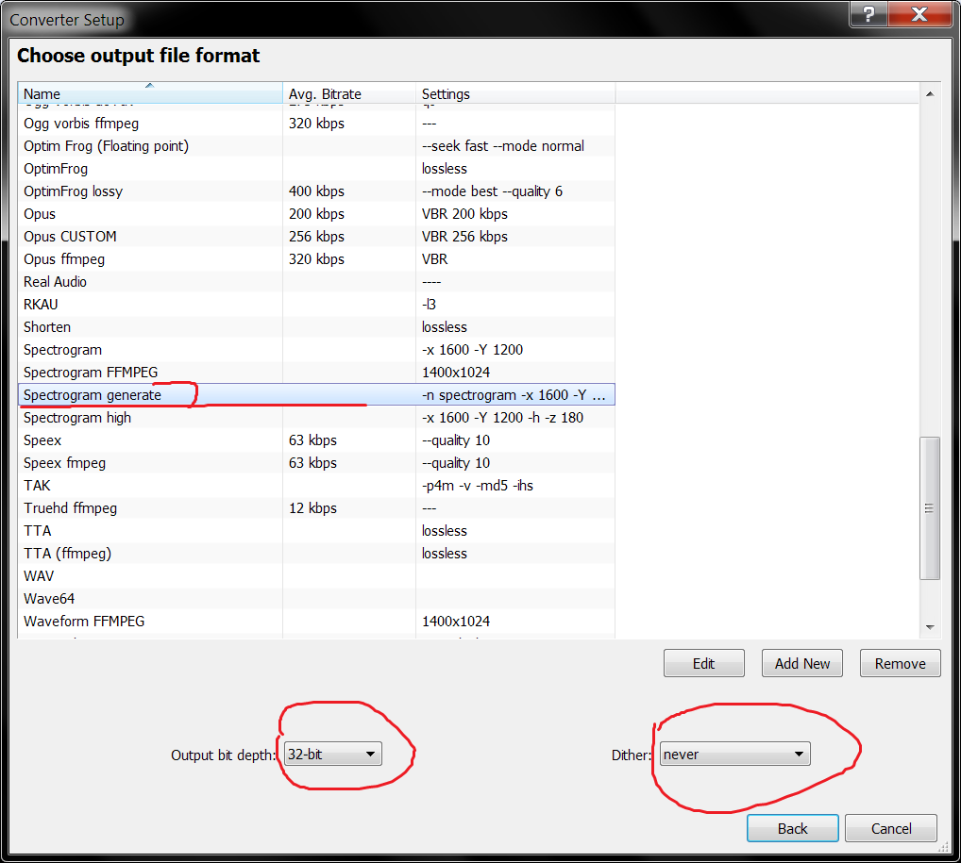Select the OptimFrog lossy preset
The image size is (961, 863).
tap(316, 191)
